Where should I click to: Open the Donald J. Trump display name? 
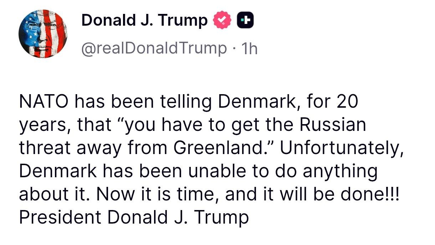[x=144, y=20]
